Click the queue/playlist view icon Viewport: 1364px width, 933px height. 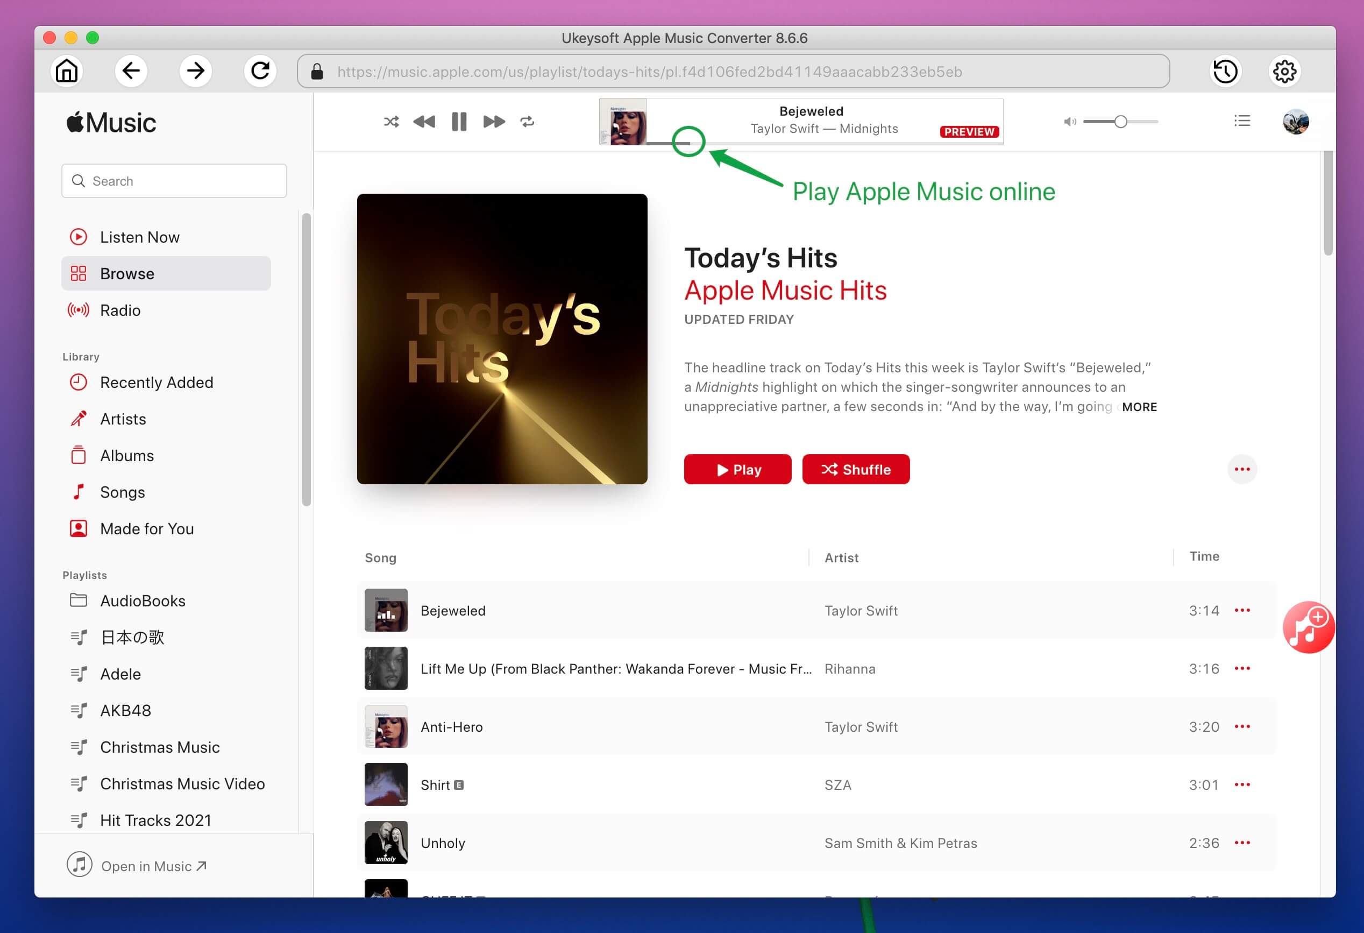pos(1242,121)
